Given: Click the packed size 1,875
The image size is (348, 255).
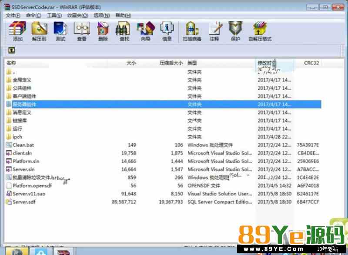Looking at the screenshot, I should tap(177, 153).
